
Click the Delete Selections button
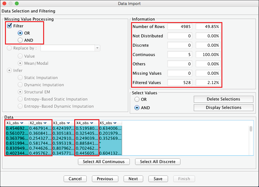(x=223, y=99)
